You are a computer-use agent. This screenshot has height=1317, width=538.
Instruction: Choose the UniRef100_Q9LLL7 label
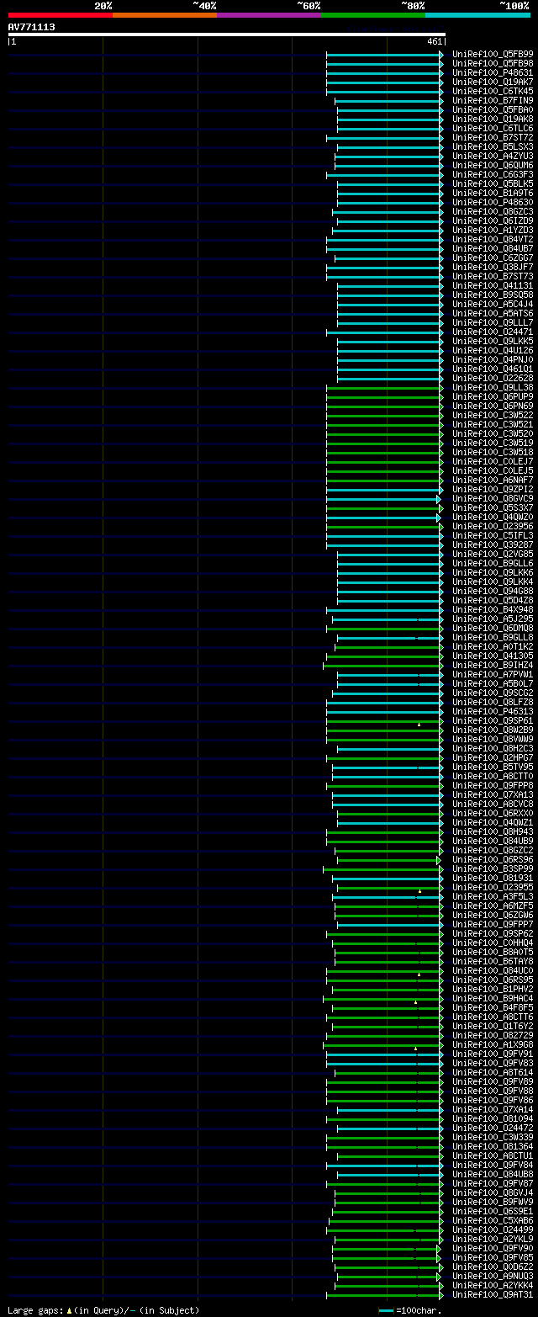coord(492,323)
